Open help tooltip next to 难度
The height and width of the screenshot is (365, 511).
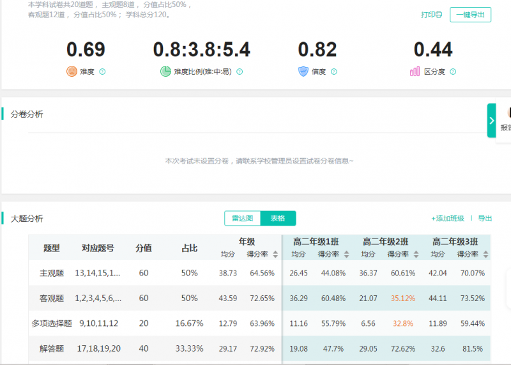[x=103, y=72]
